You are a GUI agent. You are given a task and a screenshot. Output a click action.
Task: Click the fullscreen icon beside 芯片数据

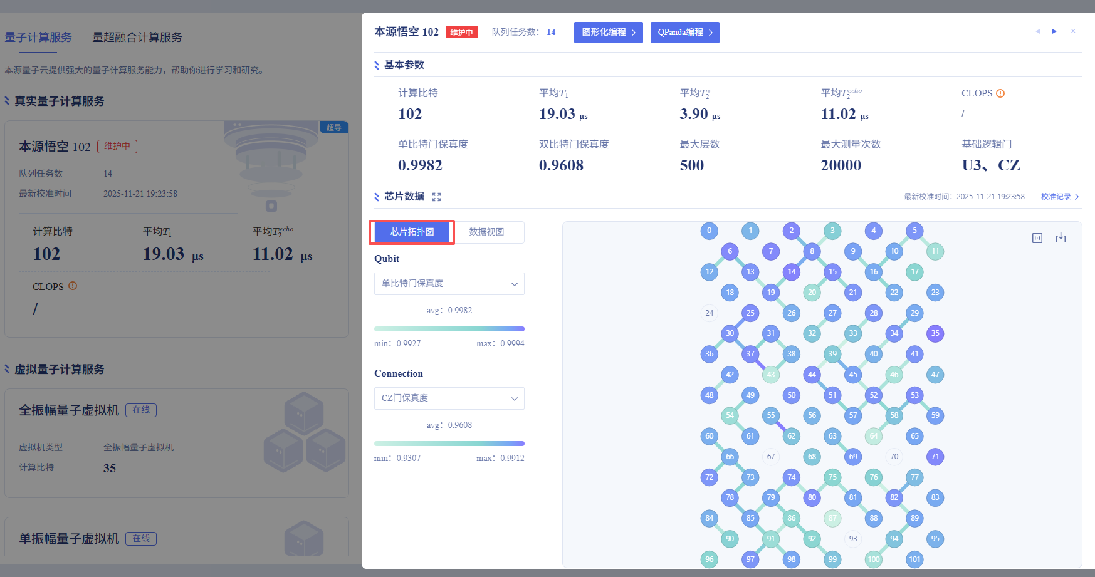pyautogui.click(x=436, y=197)
